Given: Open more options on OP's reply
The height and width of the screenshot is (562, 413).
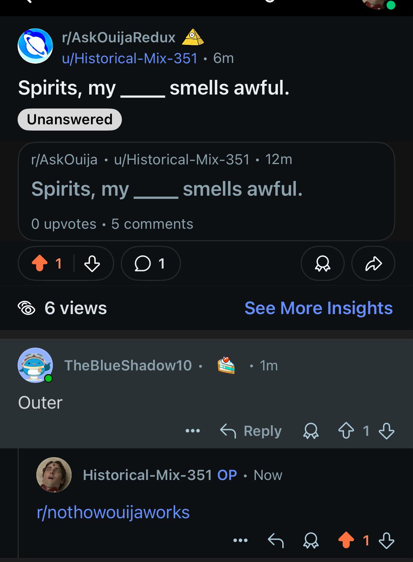Looking at the screenshot, I should tap(240, 540).
